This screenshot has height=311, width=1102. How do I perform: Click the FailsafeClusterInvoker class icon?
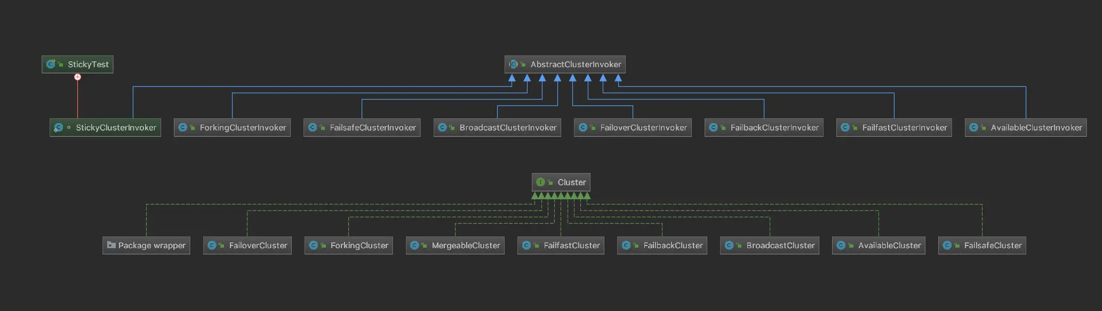[313, 127]
